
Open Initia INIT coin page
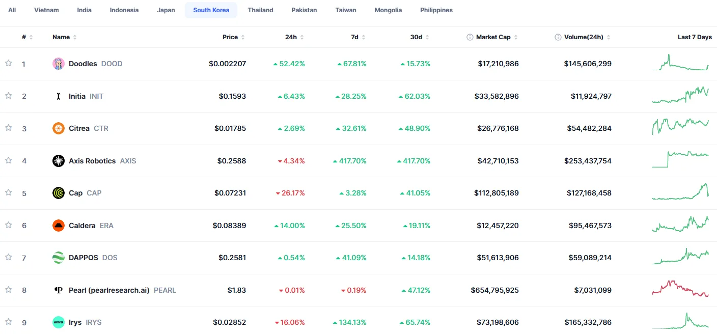(x=86, y=96)
